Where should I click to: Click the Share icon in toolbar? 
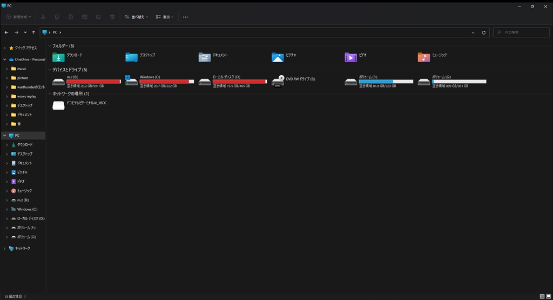pos(98,17)
